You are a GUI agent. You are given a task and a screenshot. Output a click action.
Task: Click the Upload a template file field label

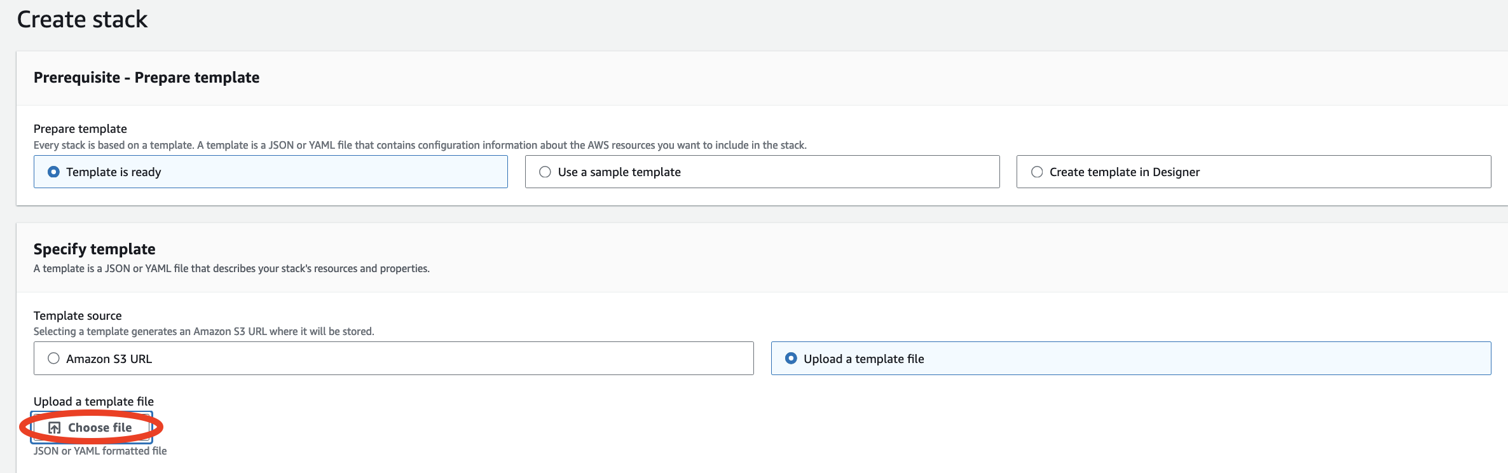click(93, 402)
